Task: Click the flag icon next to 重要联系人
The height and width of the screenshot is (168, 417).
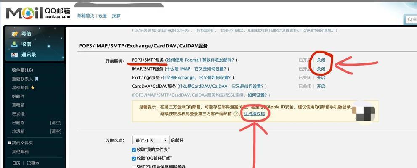Action: pyautogui.click(x=37, y=79)
